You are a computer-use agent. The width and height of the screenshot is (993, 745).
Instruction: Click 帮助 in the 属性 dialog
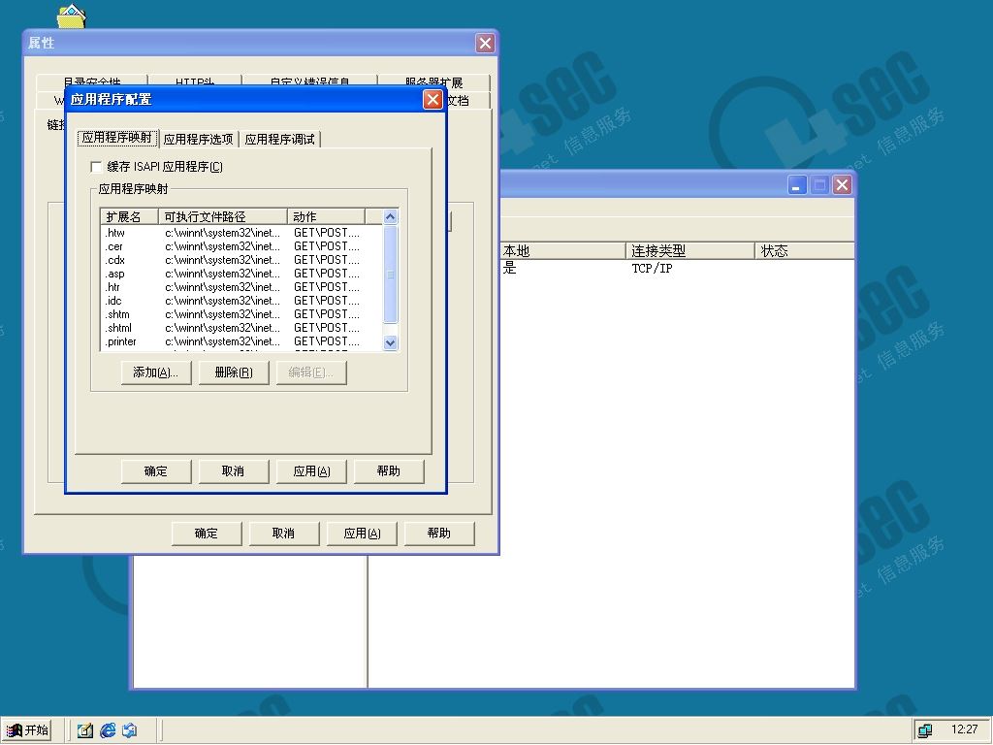(439, 534)
